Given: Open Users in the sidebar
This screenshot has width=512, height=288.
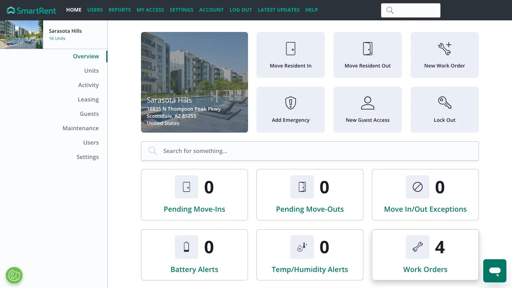Looking at the screenshot, I should click(91, 143).
